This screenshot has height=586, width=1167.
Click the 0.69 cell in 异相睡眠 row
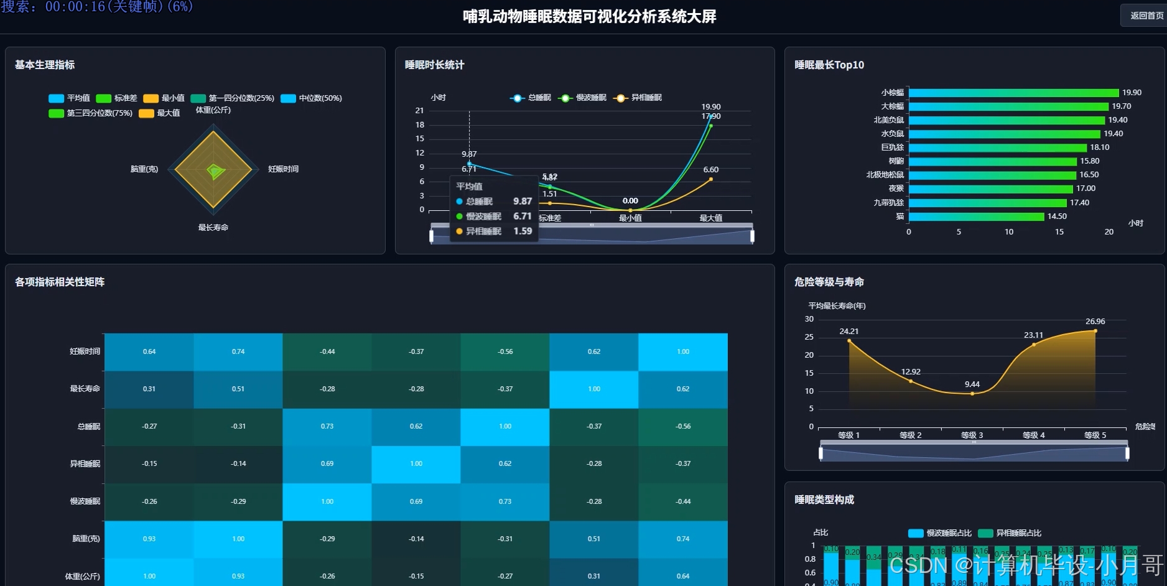coord(327,464)
